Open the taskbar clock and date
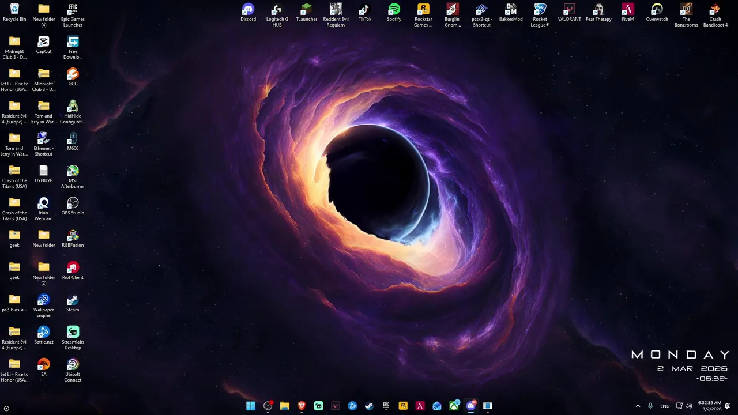This screenshot has width=738, height=415. click(x=710, y=406)
